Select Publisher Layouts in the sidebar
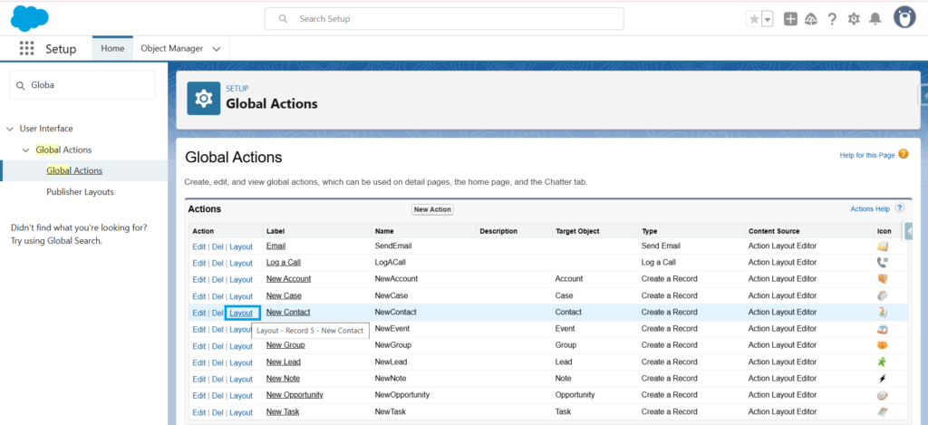Image resolution: width=928 pixels, height=425 pixels. (80, 192)
